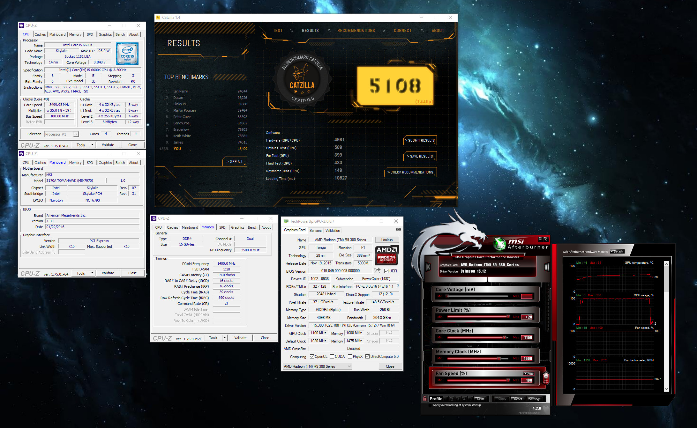Toggle Auto fan speed in Afterburner
Screen dimensions: 697x428
click(529, 373)
